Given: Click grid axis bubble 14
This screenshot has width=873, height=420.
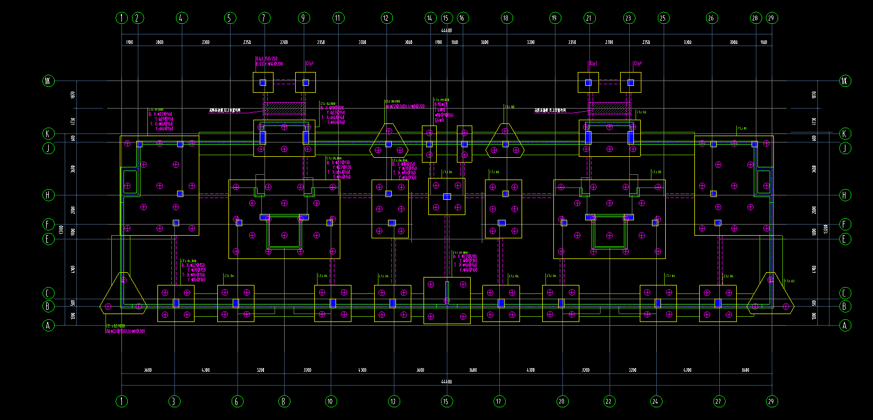Looking at the screenshot, I should (430, 18).
